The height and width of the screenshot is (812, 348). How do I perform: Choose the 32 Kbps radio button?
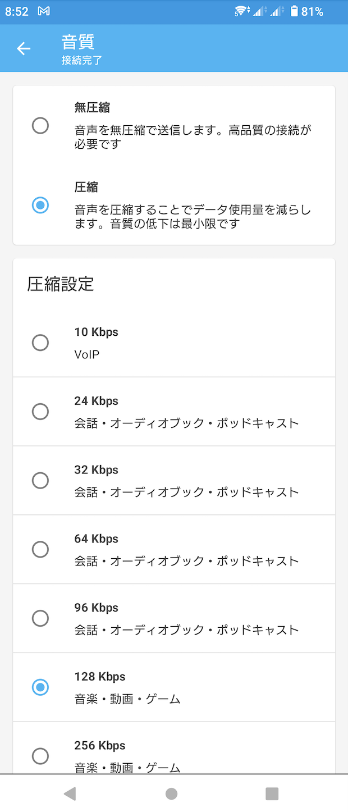coord(40,481)
